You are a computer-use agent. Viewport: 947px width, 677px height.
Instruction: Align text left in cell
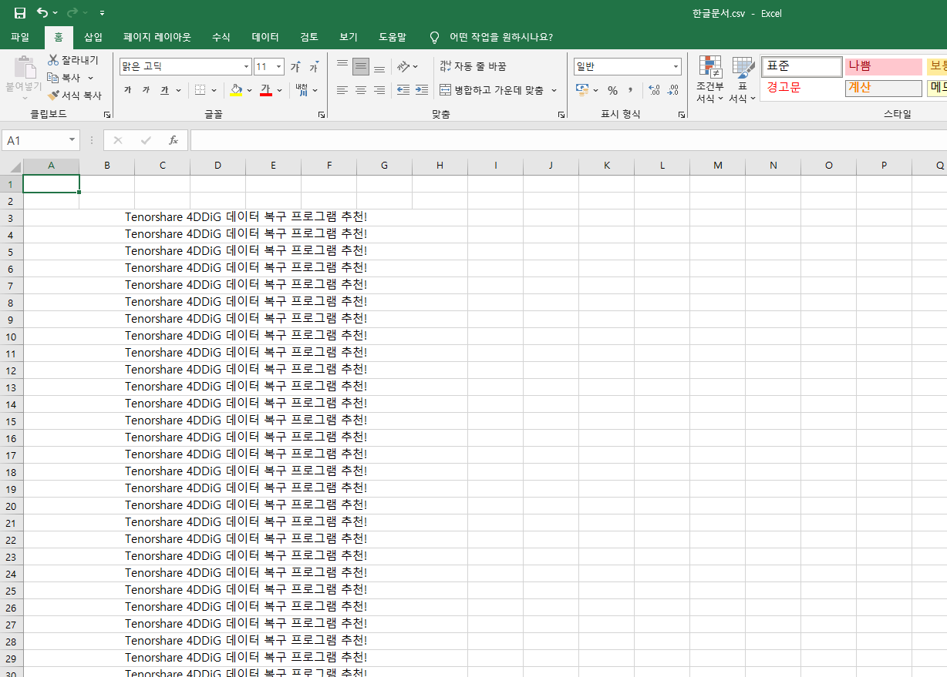coord(342,90)
